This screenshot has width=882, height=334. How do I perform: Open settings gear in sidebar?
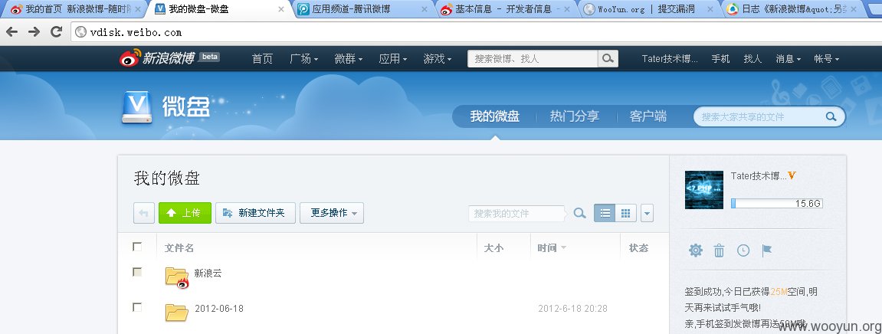696,250
